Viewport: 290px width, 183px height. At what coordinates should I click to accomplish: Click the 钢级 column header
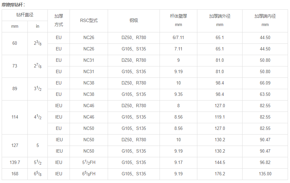(134, 21)
